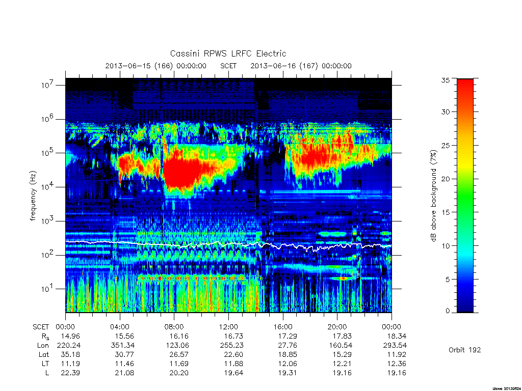Click the Lat value 35.18

70,354
